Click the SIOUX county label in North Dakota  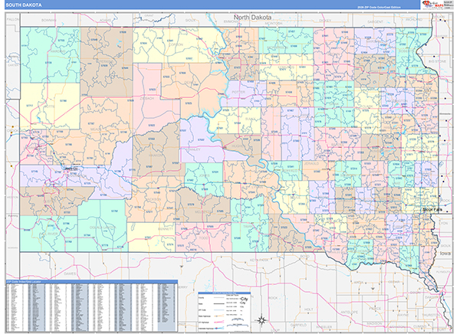[x=190, y=20]
